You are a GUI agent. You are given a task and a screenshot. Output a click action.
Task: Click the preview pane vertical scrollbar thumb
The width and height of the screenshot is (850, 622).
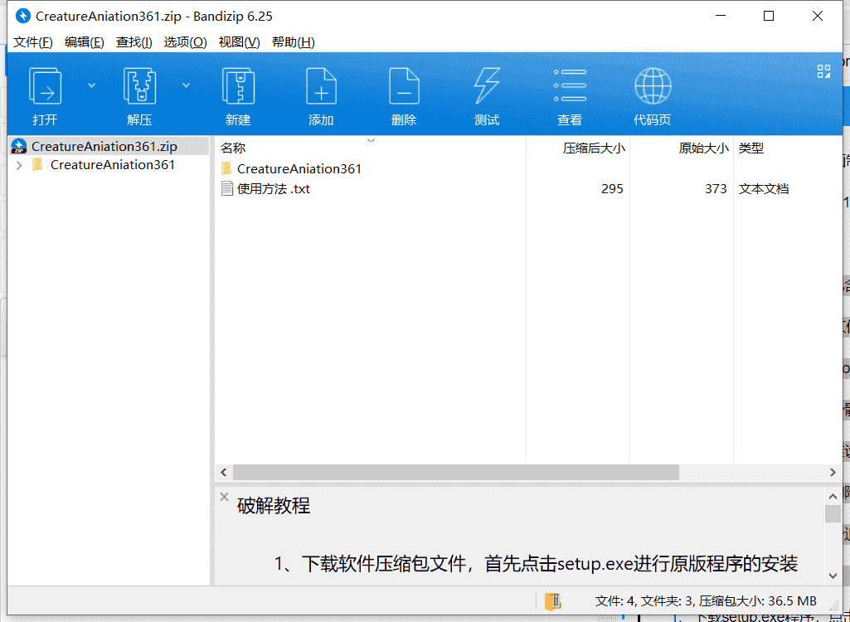point(833,513)
